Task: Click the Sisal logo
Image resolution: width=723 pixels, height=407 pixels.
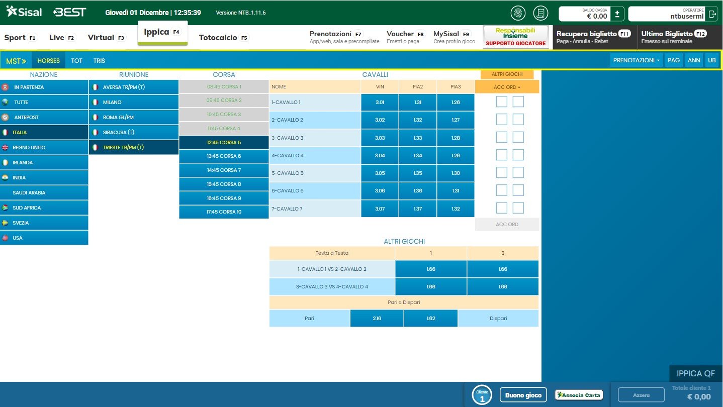Action: coord(24,12)
